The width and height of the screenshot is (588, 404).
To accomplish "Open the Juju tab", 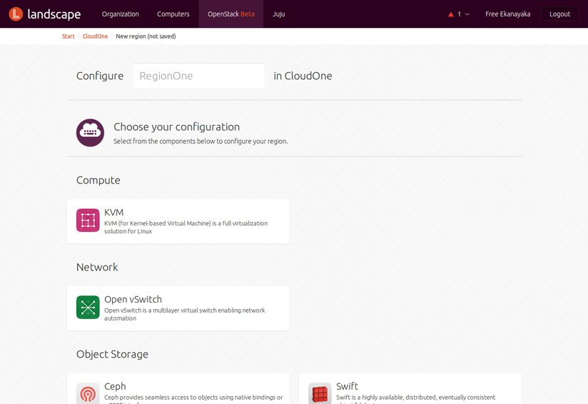I will 278,14.
